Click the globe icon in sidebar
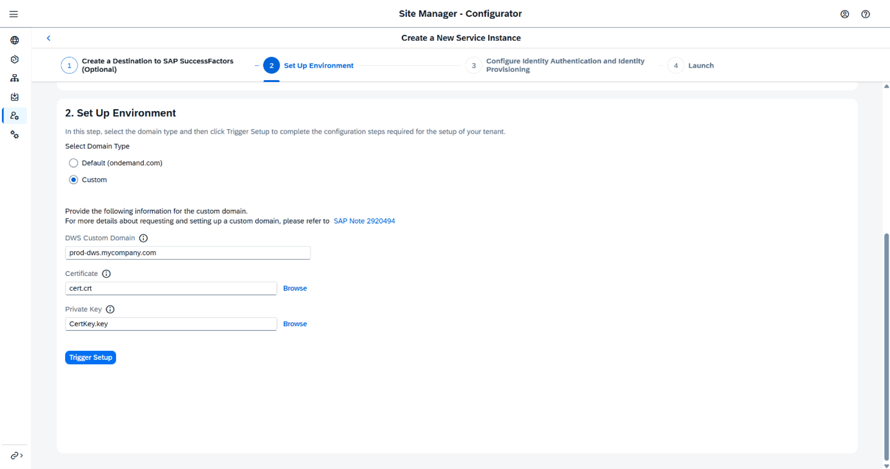890x469 pixels. click(x=14, y=40)
